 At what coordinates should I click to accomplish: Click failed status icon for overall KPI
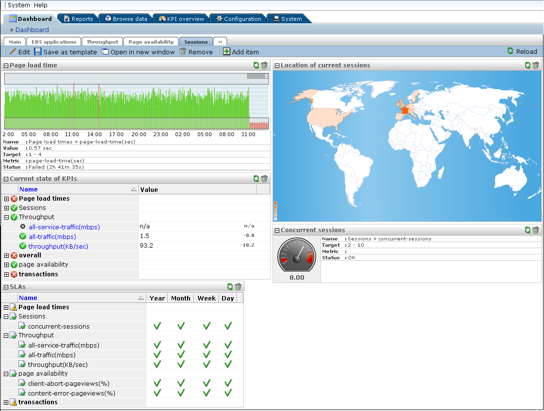(14, 255)
